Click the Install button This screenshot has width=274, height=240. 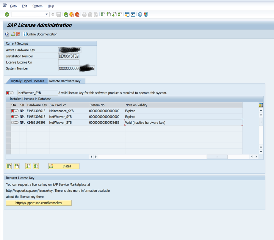[x=64, y=166]
